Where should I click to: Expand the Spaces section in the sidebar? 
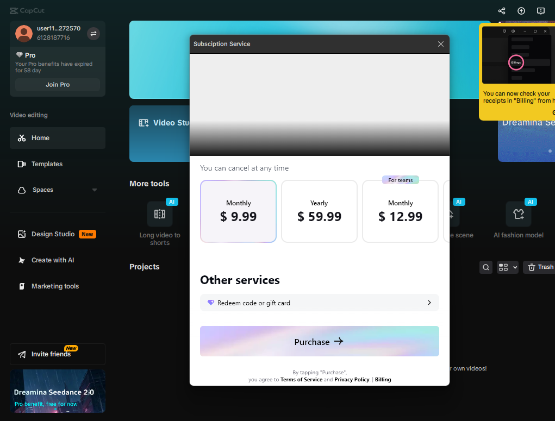tap(95, 190)
